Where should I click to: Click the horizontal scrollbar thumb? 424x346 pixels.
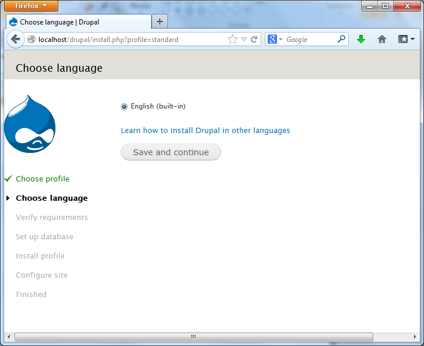pyautogui.click(x=194, y=337)
